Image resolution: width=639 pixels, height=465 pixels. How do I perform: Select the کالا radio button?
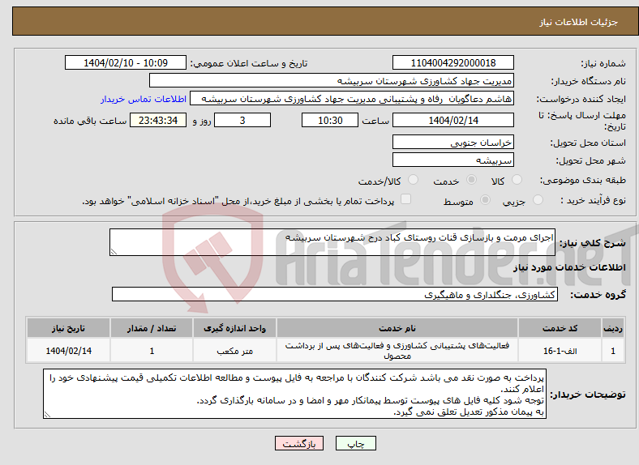[x=517, y=180]
